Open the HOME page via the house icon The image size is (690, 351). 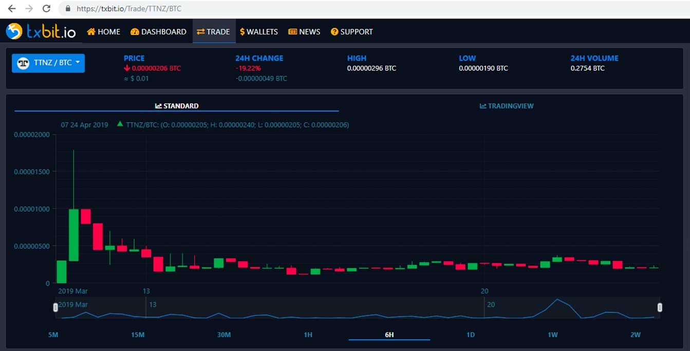coord(90,31)
